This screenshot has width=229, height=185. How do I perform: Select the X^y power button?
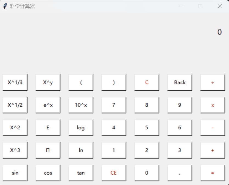click(48, 82)
